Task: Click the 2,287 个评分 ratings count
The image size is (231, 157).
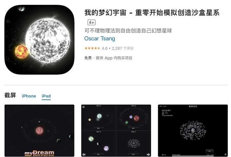Action: pyautogui.click(x=123, y=48)
